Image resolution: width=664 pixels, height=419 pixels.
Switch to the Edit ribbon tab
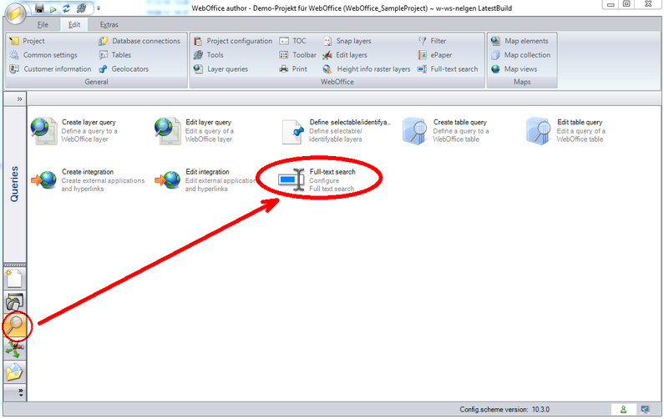[74, 24]
